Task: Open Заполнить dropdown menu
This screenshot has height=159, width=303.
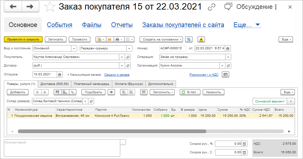Action: tap(162, 92)
